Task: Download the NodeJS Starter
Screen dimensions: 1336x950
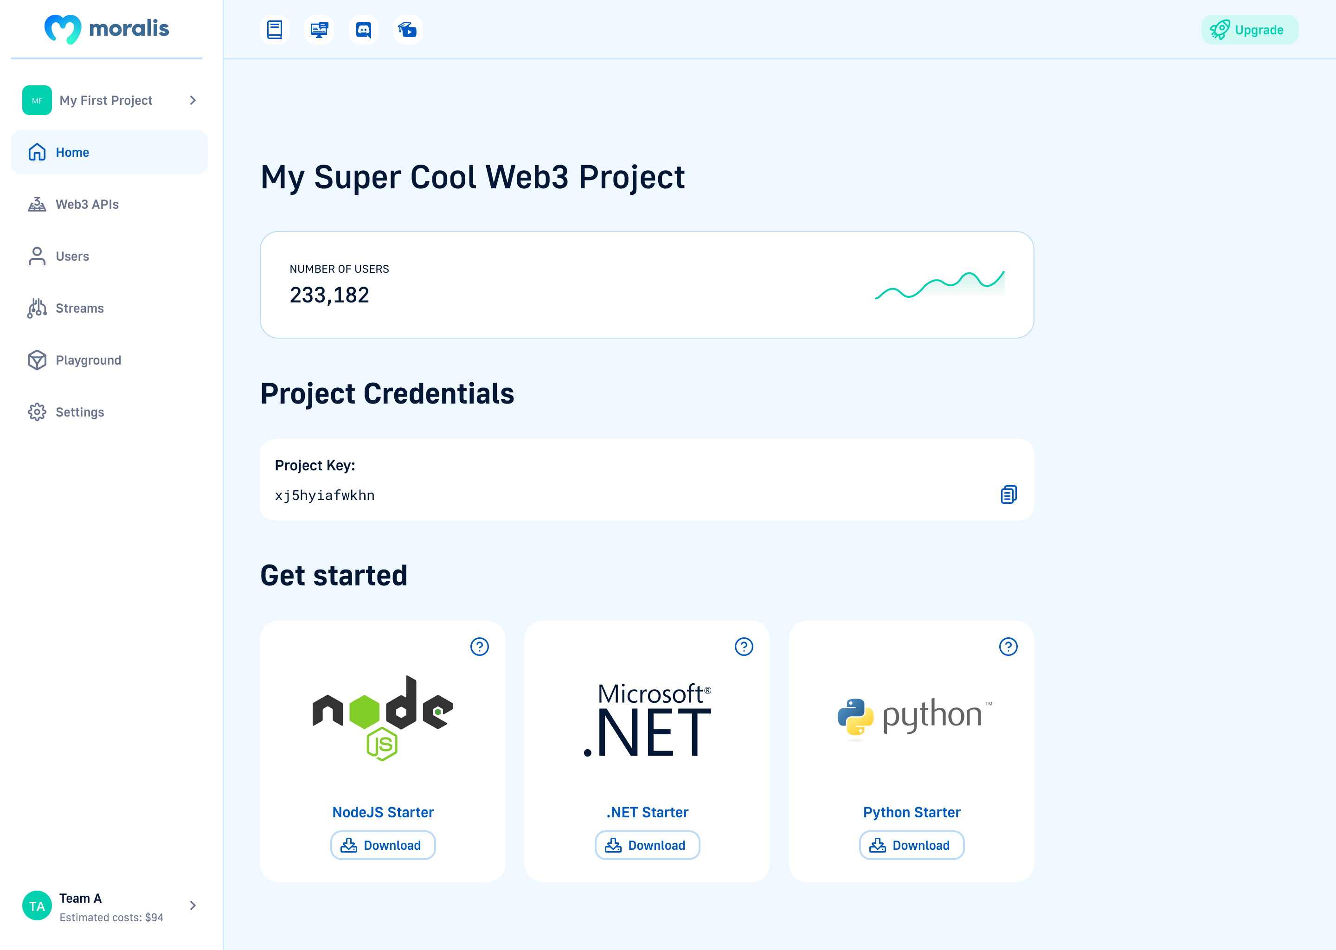Action: tap(383, 845)
